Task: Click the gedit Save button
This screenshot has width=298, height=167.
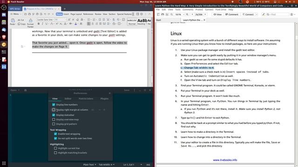Action: [127, 90]
